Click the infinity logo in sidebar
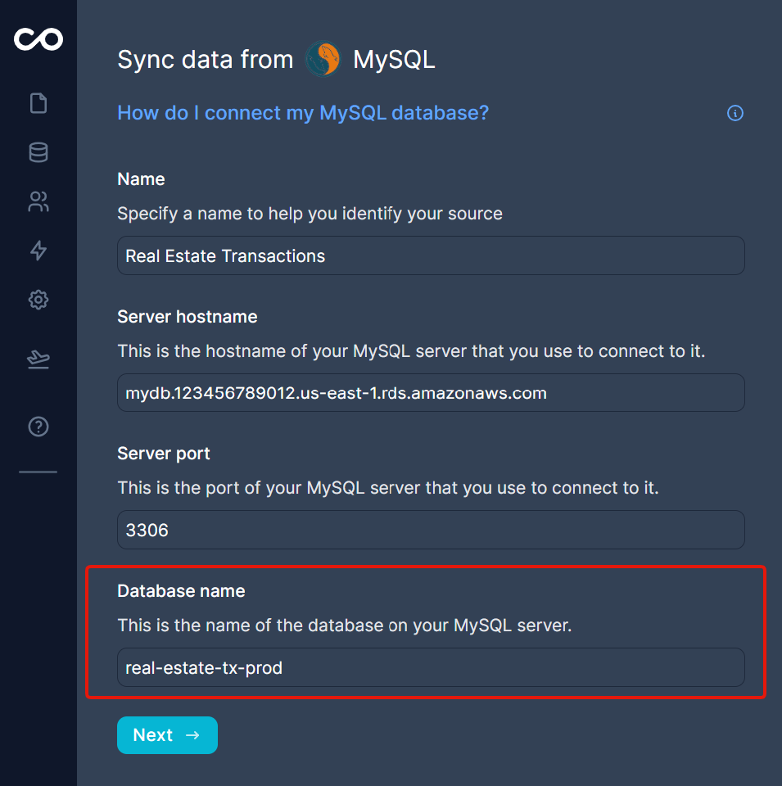Viewport: 782px width, 786px height. (38, 38)
